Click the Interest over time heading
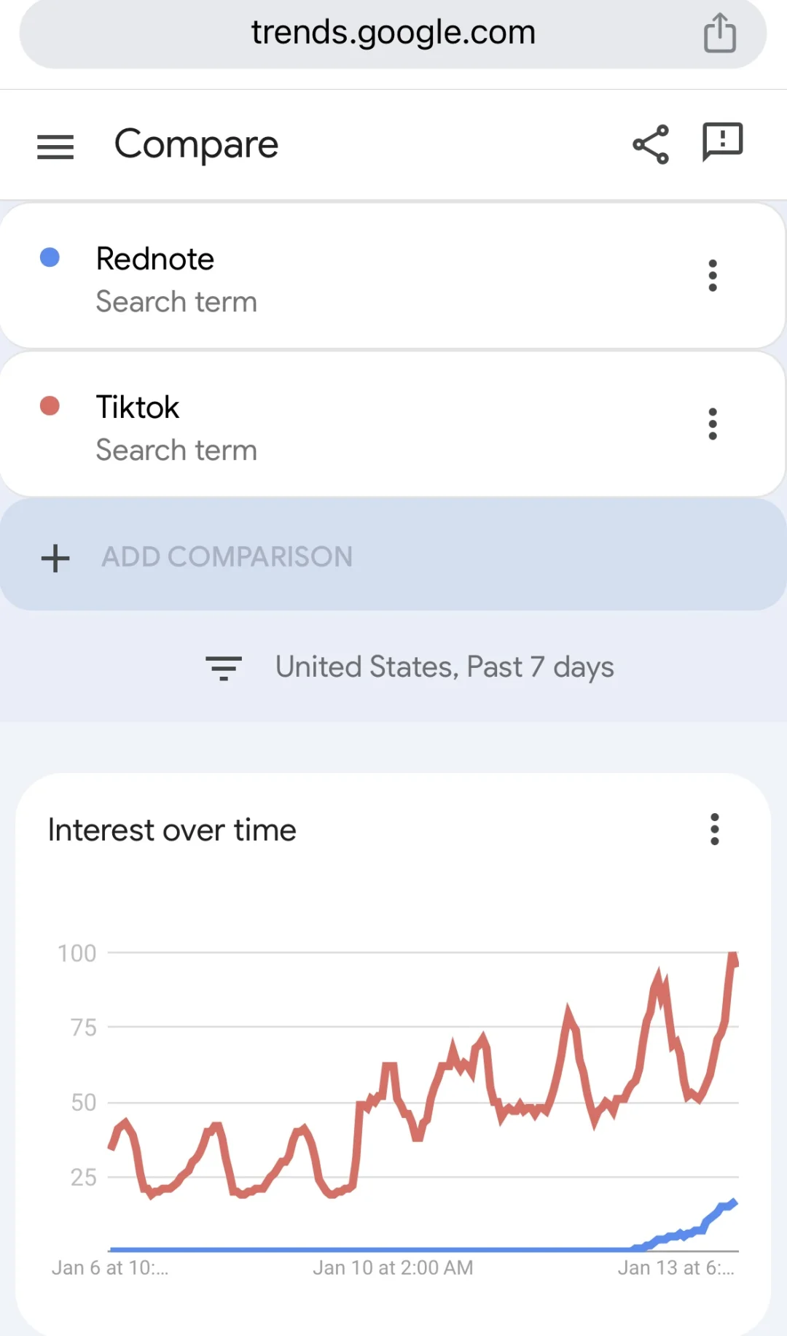 point(172,830)
